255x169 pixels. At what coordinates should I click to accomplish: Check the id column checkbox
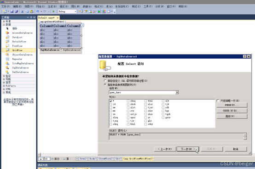pyautogui.click(x=111, y=104)
